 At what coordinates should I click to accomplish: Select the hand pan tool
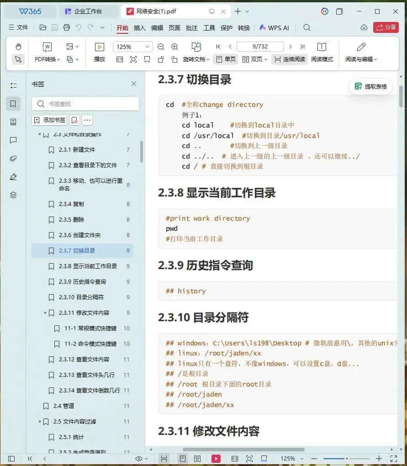(18, 47)
